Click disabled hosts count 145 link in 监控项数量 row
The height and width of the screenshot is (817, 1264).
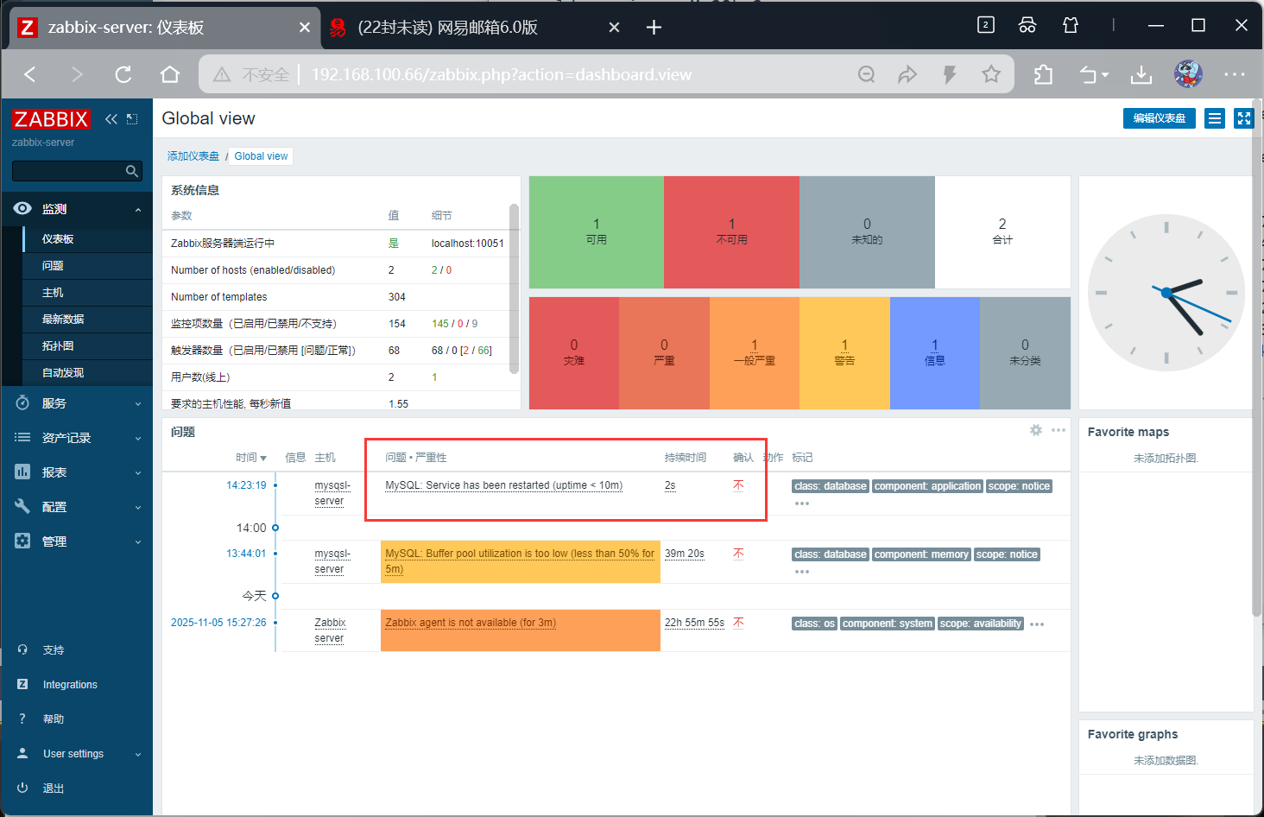[440, 324]
